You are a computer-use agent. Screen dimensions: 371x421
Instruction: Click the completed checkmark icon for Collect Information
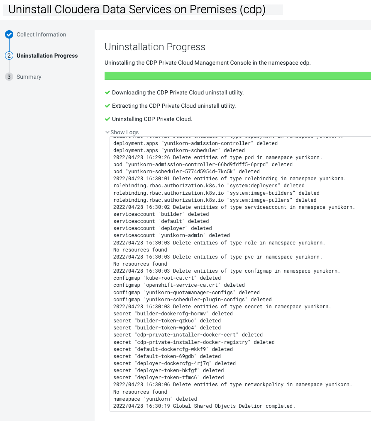(x=9, y=35)
